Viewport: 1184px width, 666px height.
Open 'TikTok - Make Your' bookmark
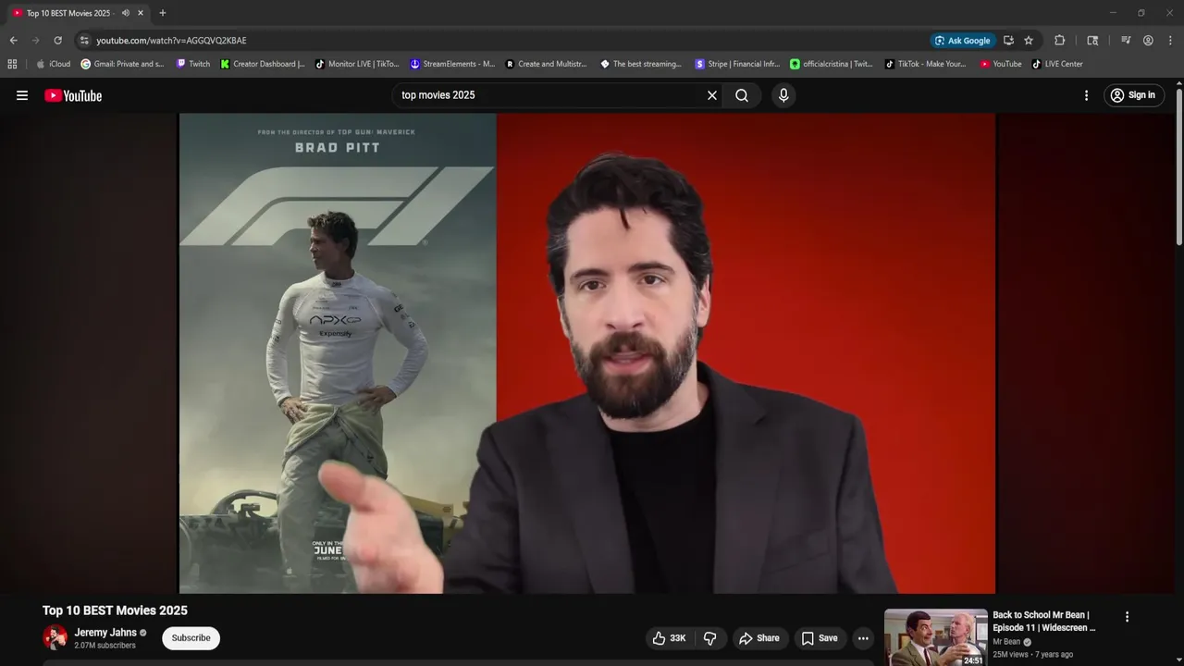coord(925,64)
